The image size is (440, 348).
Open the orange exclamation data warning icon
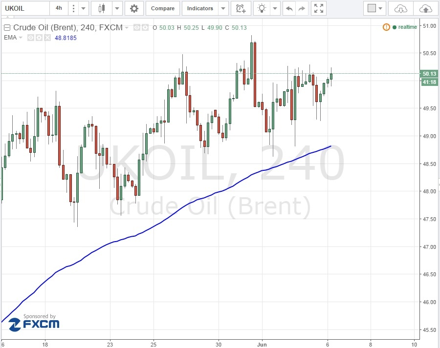click(x=386, y=27)
